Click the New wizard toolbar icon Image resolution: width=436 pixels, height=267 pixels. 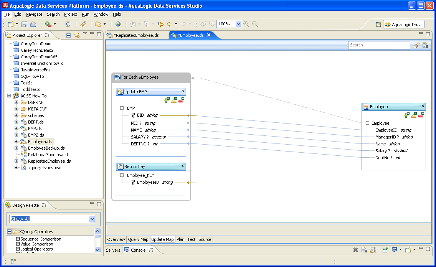coord(11,24)
